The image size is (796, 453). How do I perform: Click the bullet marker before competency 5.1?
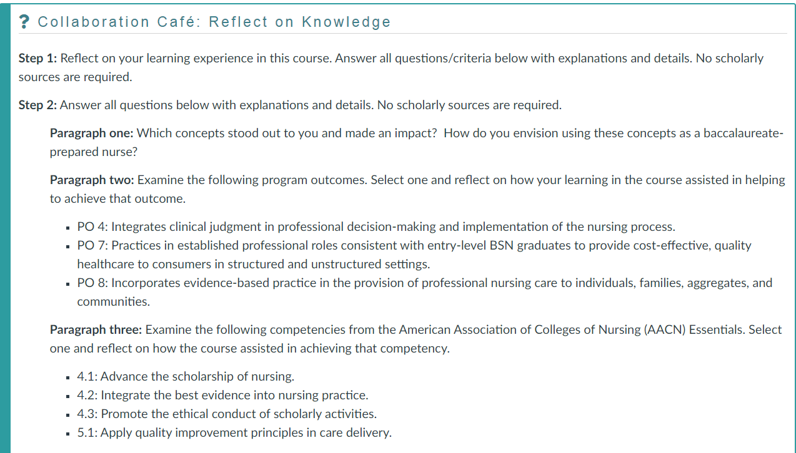click(66, 433)
